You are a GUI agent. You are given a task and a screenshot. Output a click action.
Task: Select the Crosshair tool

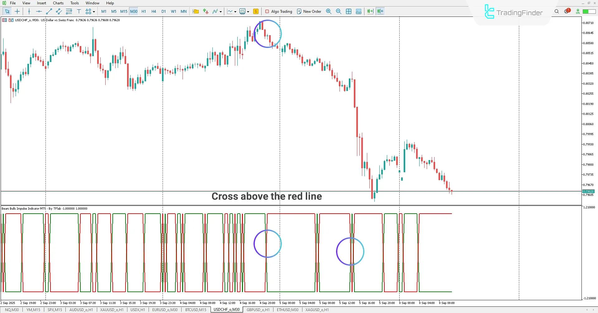pyautogui.click(x=17, y=11)
